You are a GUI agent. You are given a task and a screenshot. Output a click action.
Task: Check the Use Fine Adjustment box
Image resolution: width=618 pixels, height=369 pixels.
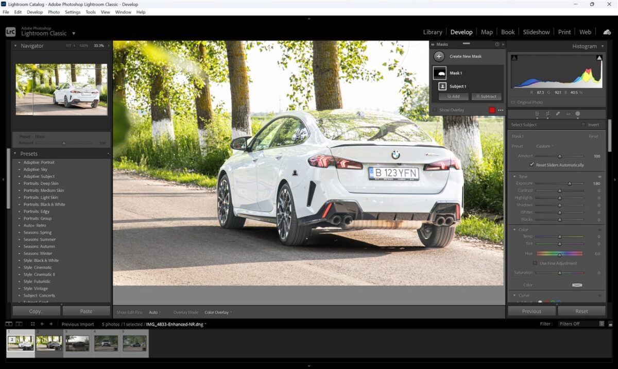click(535, 263)
